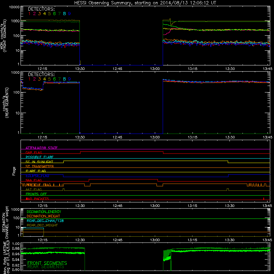The width and height of the screenshot is (274, 274).
Task: Click the PARTICLE_FLAG label
Action: coord(38,185)
